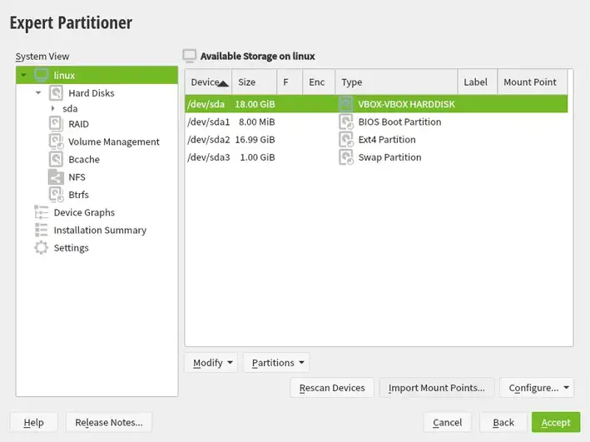Select sda in the System View tree

coord(70,109)
